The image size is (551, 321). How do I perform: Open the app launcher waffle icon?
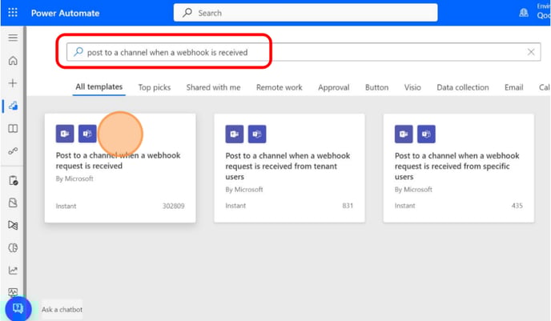click(13, 13)
